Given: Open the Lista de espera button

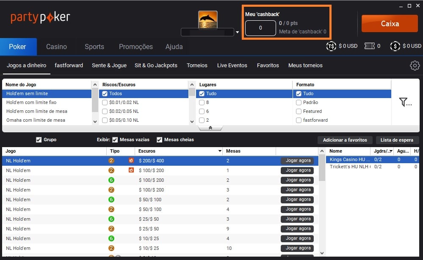Looking at the screenshot, I should tap(397, 140).
